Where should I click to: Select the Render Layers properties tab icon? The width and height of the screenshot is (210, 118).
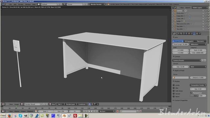181,33
